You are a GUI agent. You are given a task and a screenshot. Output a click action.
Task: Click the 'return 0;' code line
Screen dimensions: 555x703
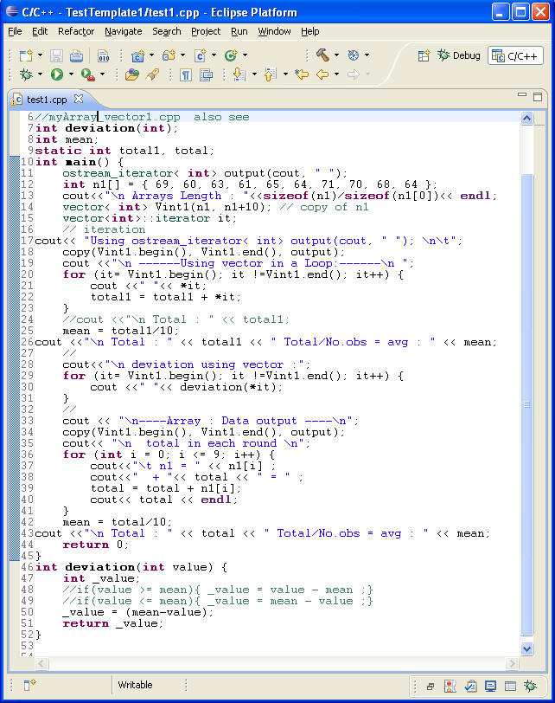(x=95, y=545)
